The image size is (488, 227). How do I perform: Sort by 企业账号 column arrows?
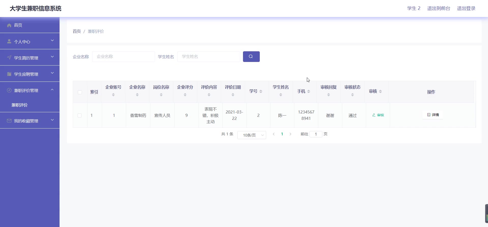click(113, 95)
